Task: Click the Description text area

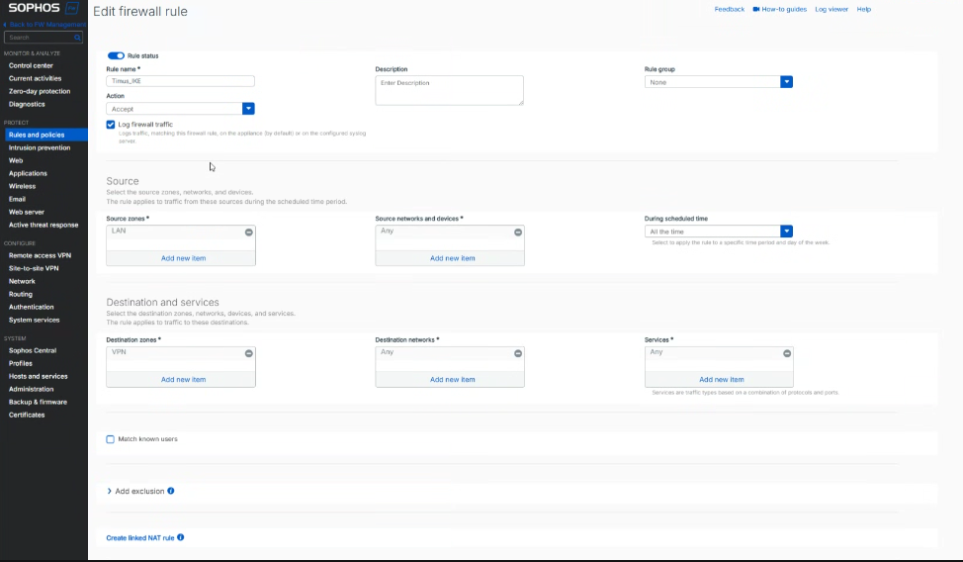Action: tap(450, 90)
